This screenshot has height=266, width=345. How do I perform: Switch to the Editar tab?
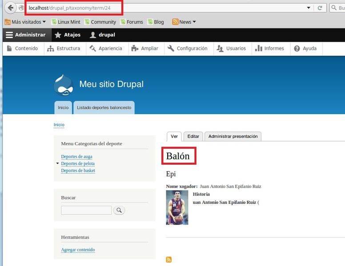(x=193, y=136)
